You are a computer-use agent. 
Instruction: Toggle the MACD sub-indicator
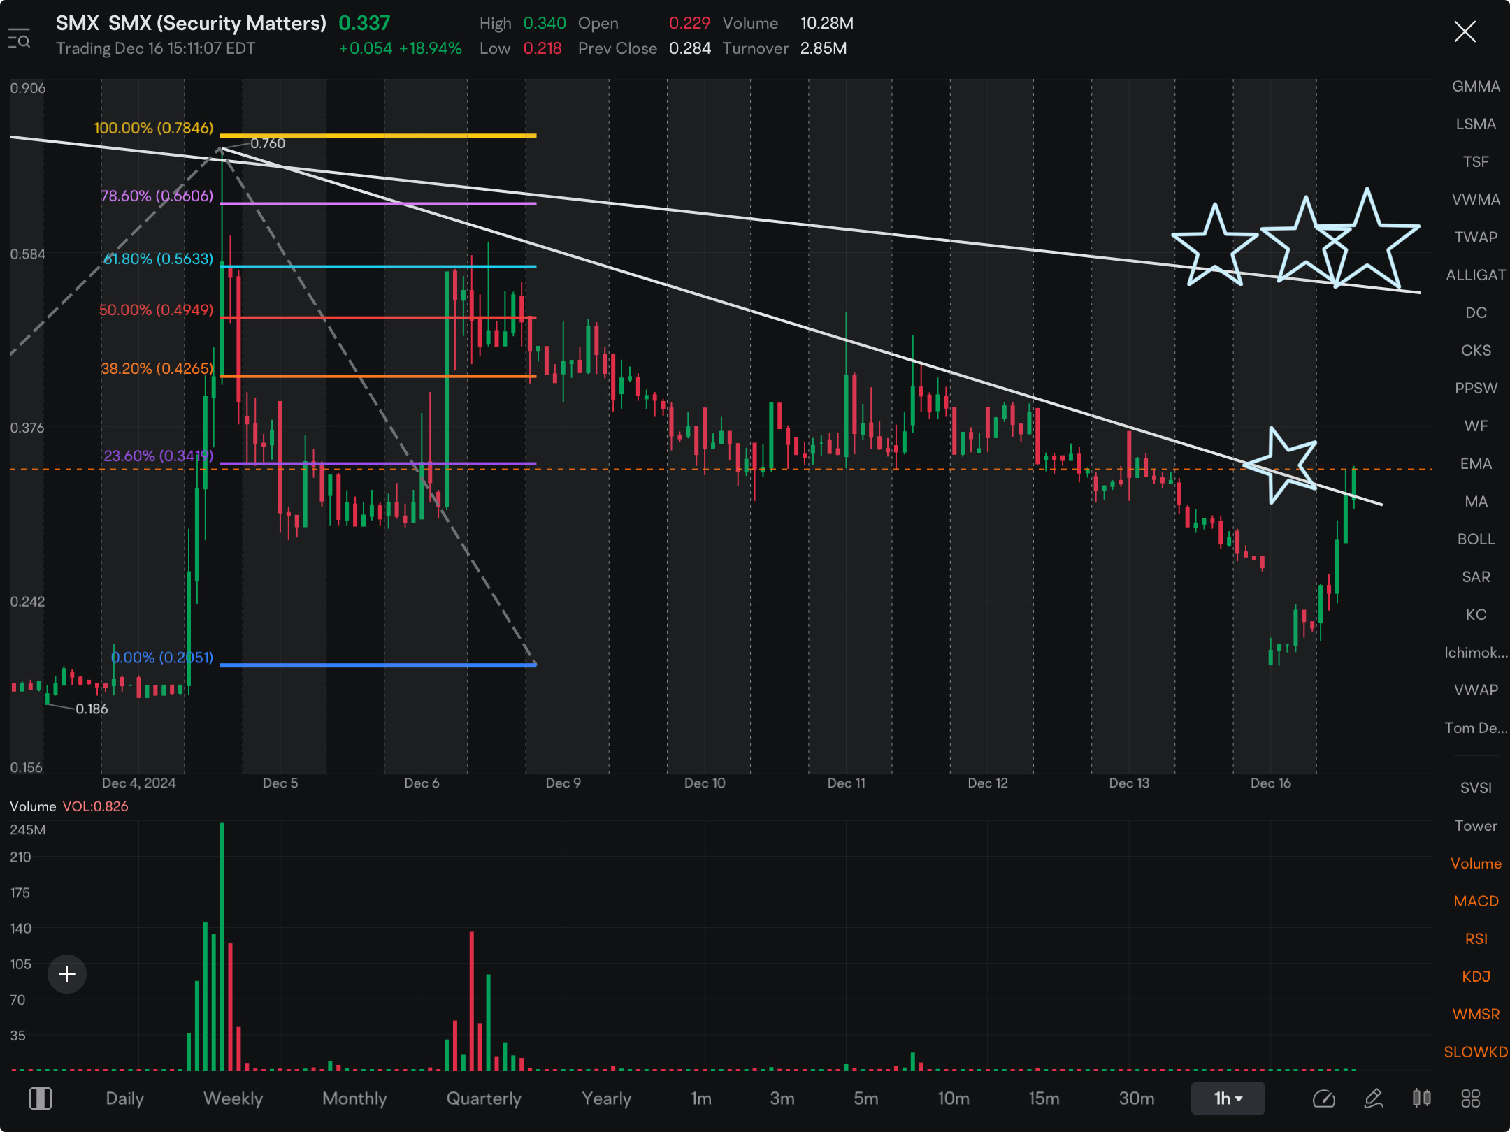(1476, 901)
